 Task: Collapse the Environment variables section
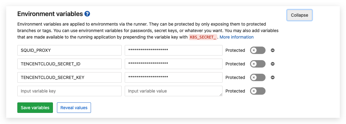click(299, 15)
